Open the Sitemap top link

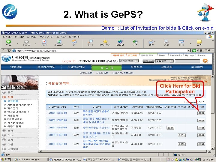202,55
